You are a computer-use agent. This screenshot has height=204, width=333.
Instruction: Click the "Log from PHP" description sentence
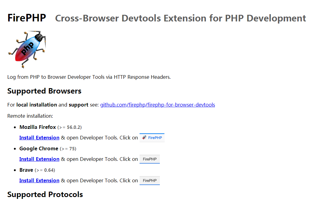click(89, 77)
